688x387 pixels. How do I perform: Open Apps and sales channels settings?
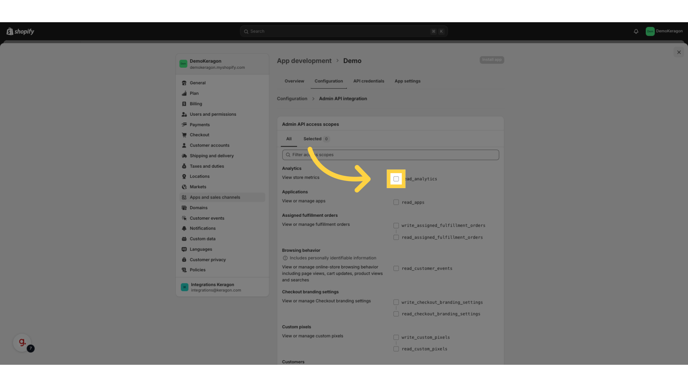[222, 197]
